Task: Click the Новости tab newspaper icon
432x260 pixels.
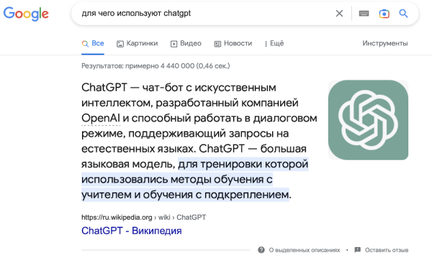Action: (x=217, y=44)
